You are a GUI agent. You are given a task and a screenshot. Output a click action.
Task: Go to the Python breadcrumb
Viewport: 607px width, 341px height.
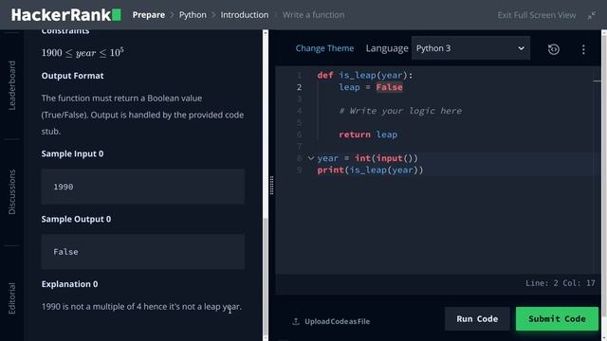[193, 15]
